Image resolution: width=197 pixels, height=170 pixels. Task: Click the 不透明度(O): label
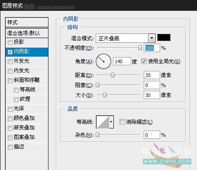point(79,48)
